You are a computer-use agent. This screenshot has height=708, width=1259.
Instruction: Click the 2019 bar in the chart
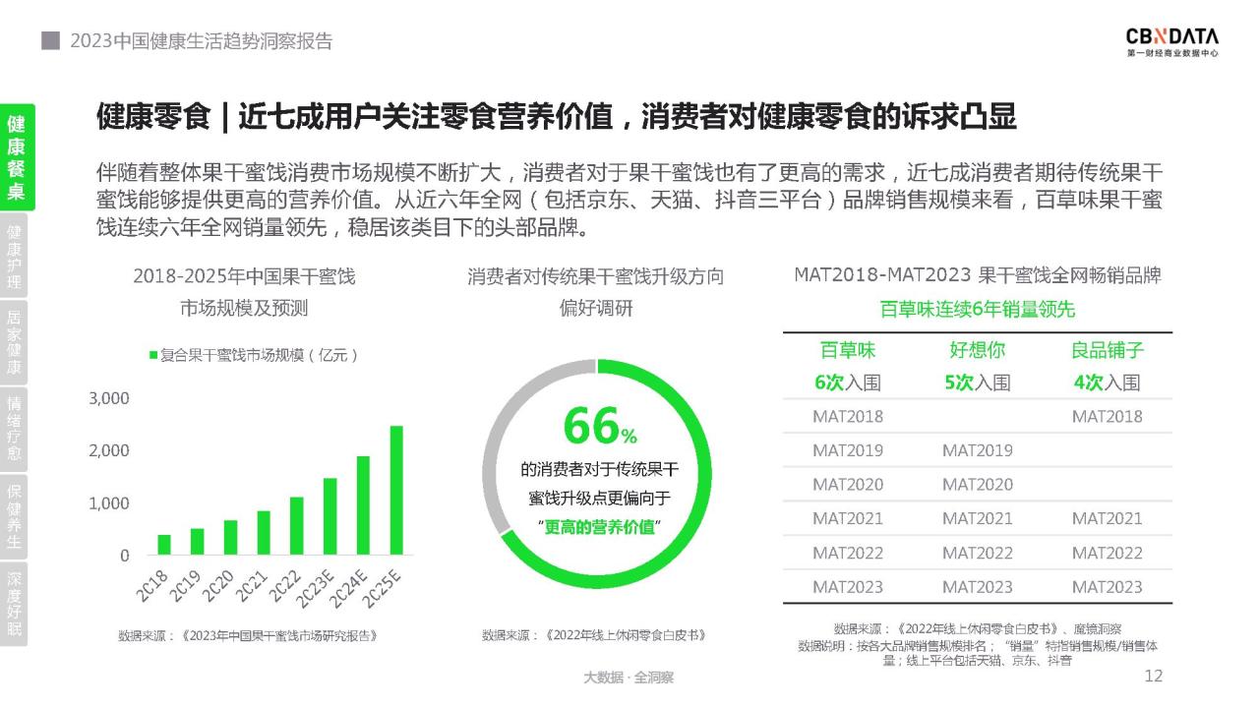[198, 542]
